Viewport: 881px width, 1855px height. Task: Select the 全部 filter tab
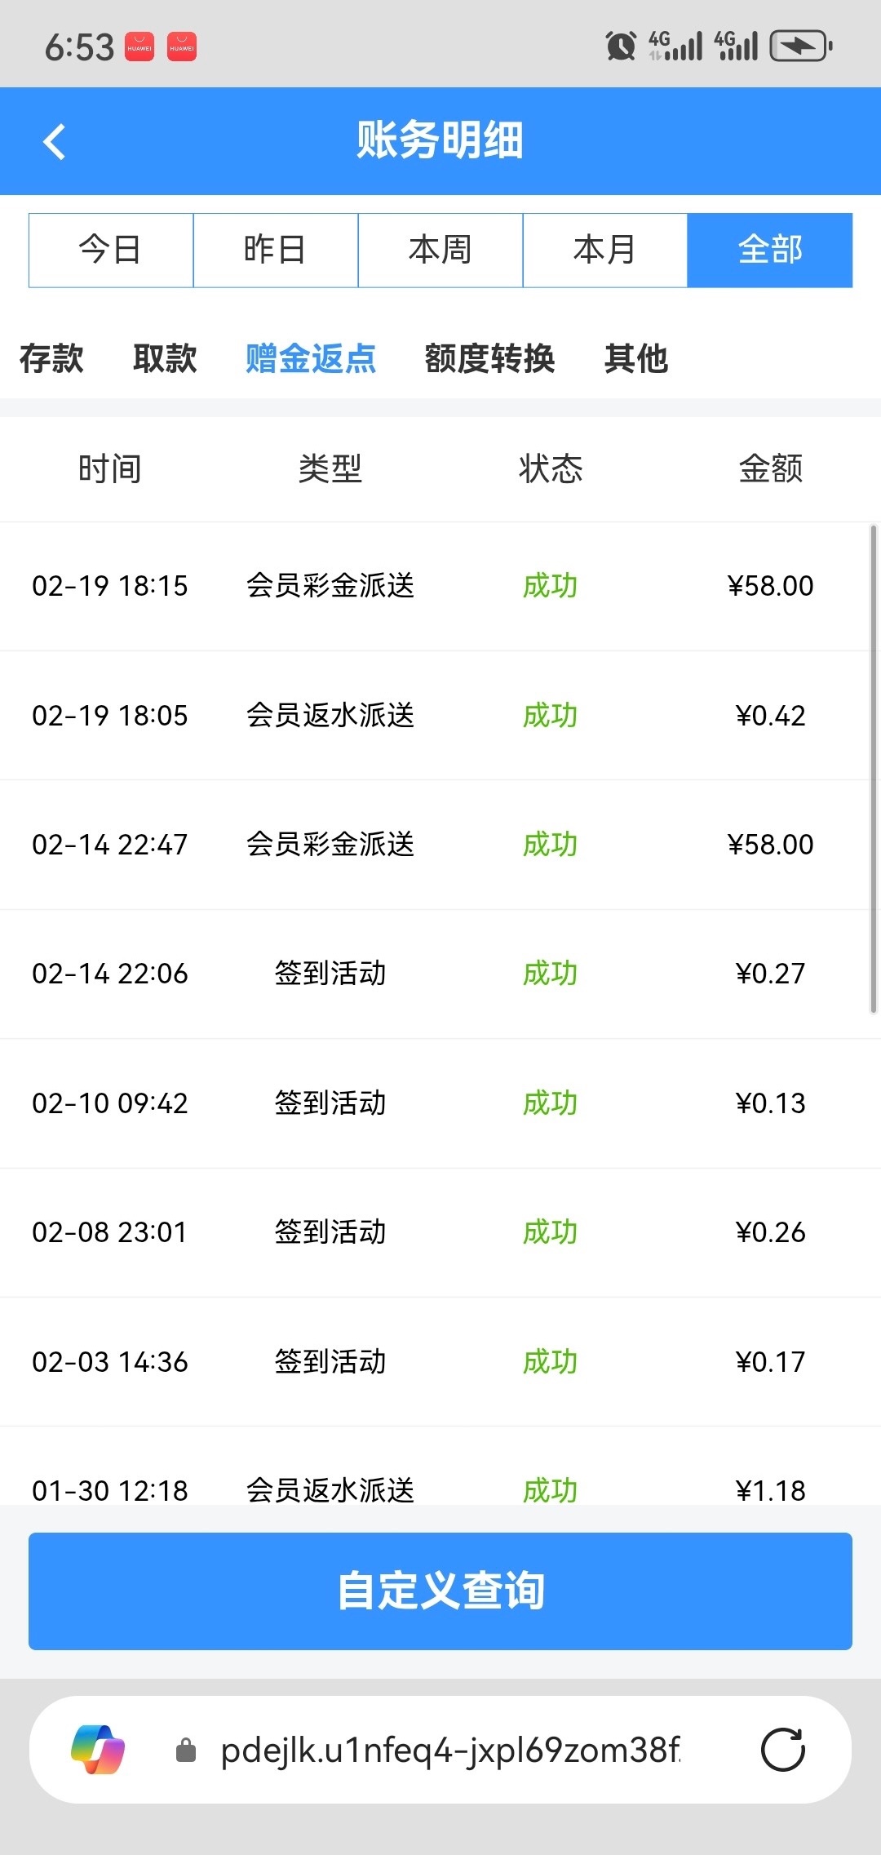point(770,250)
